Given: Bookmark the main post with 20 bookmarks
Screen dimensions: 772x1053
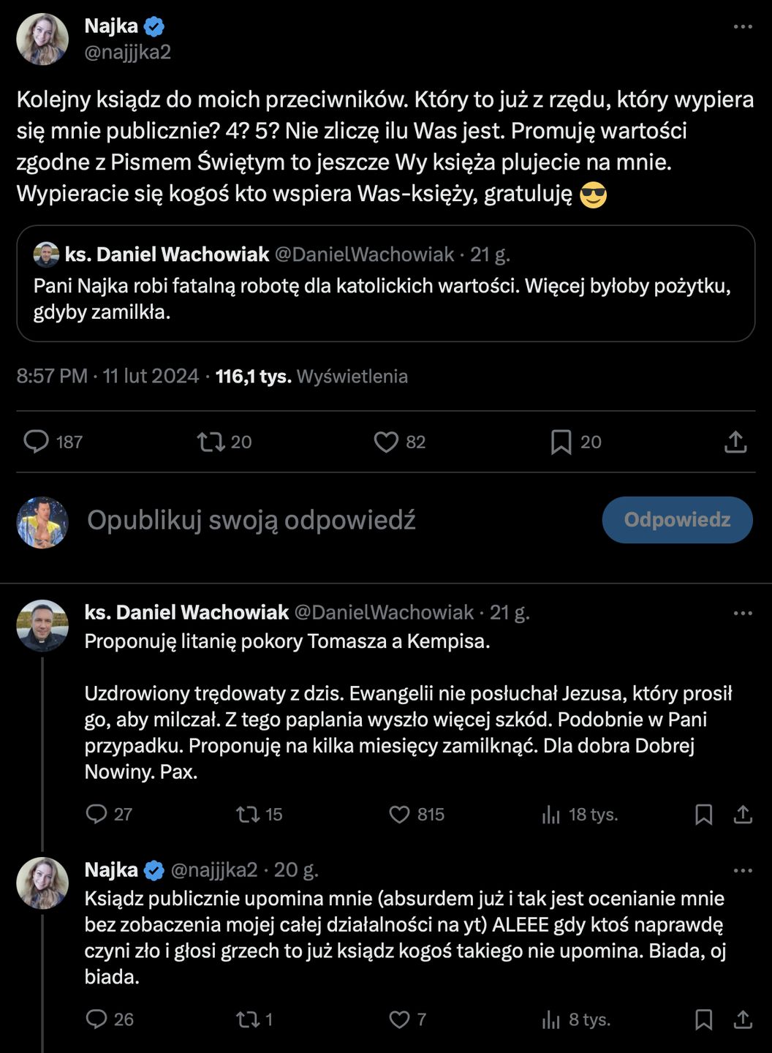Looking at the screenshot, I should 561,442.
